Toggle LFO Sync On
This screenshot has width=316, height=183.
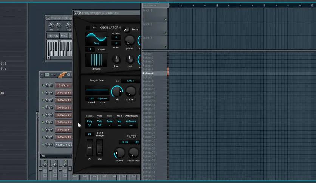[x=103, y=99]
